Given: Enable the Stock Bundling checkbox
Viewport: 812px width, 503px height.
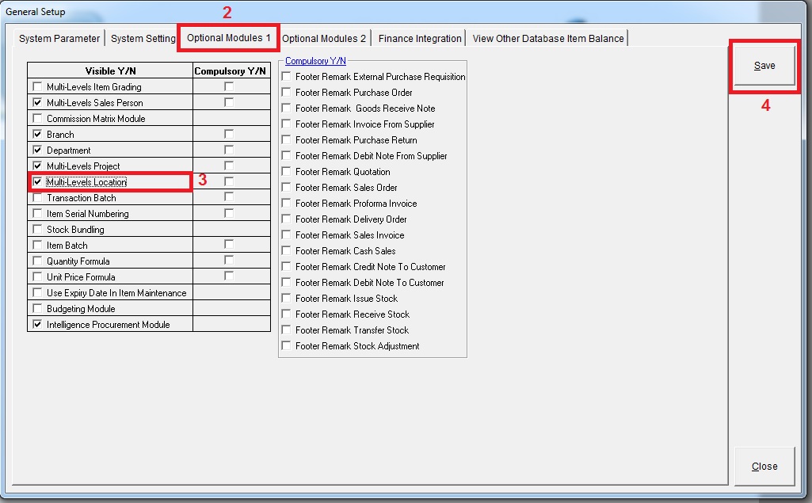Looking at the screenshot, I should tap(37, 230).
